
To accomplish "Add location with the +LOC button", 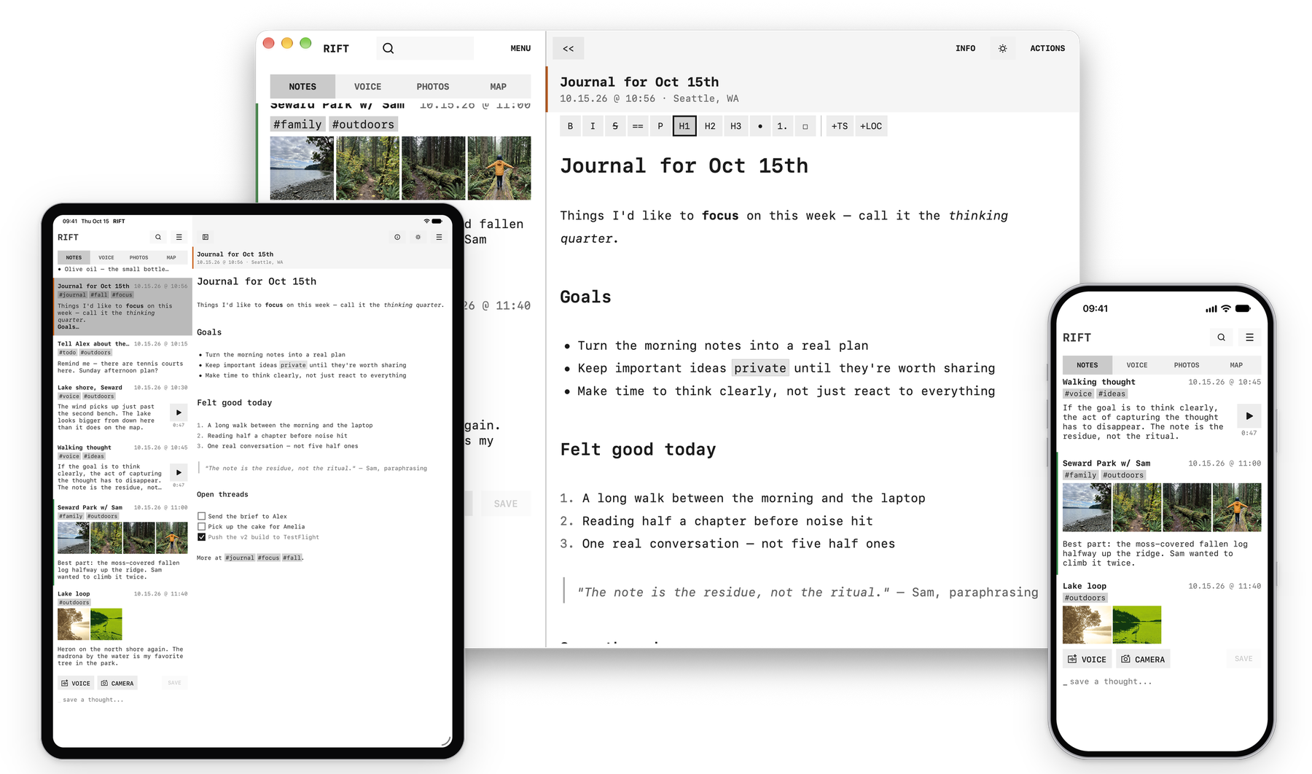I will (871, 126).
